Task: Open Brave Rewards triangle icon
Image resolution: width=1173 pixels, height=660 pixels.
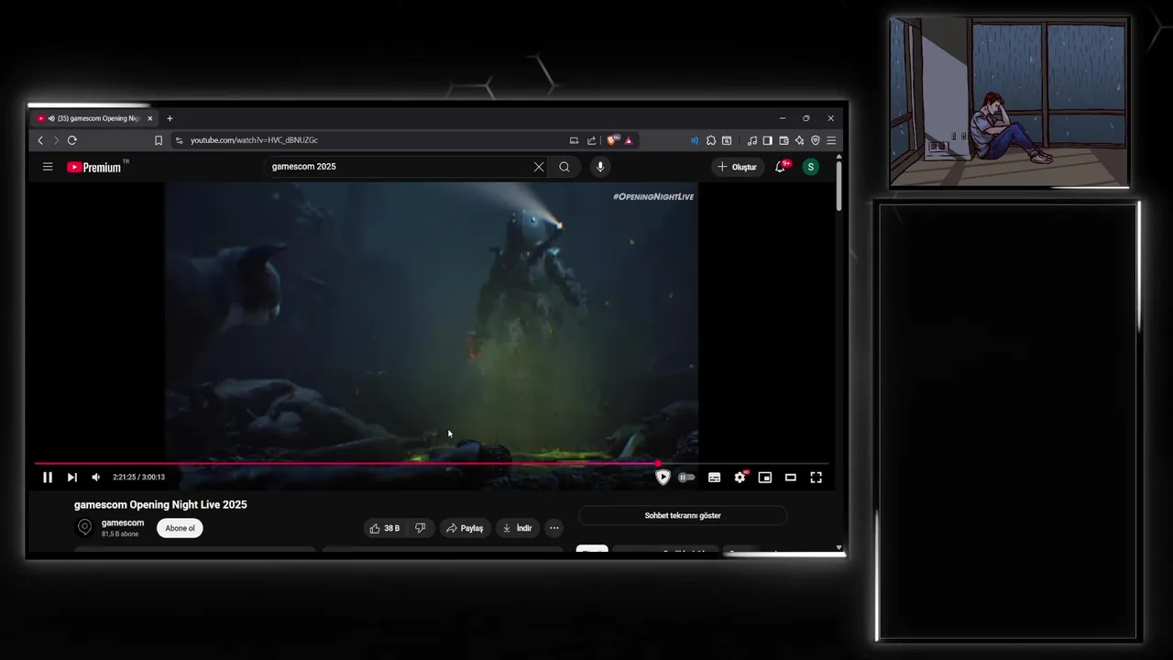Action: tap(629, 140)
